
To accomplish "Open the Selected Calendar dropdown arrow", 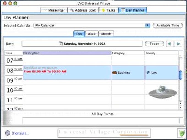I will click(147, 25).
